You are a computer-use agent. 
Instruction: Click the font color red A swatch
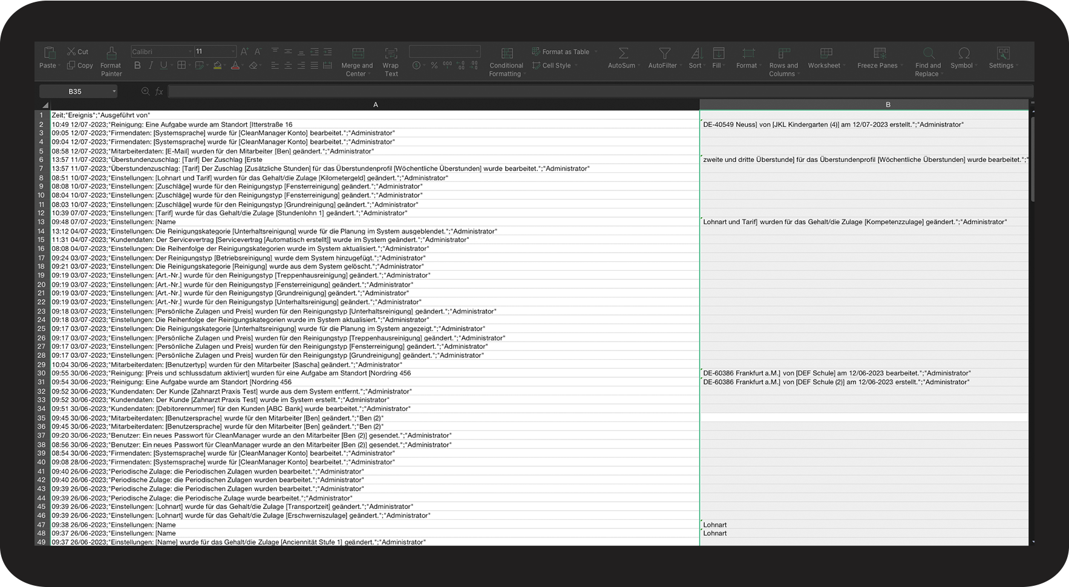coord(235,65)
